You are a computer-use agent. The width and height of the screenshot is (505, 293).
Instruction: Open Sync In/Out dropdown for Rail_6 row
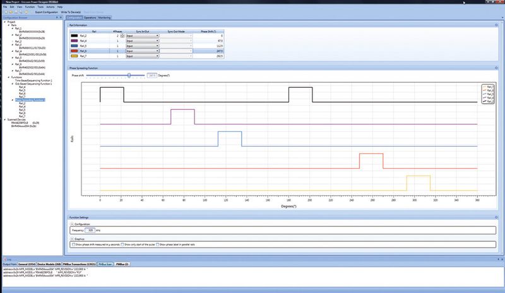tap(143, 51)
